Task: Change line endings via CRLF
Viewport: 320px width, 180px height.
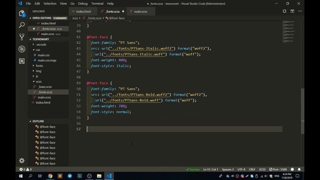Action: coord(252,169)
